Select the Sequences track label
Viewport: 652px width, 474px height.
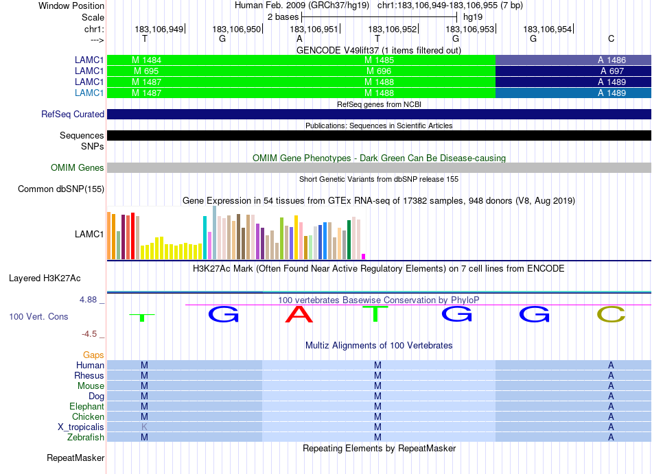click(82, 135)
